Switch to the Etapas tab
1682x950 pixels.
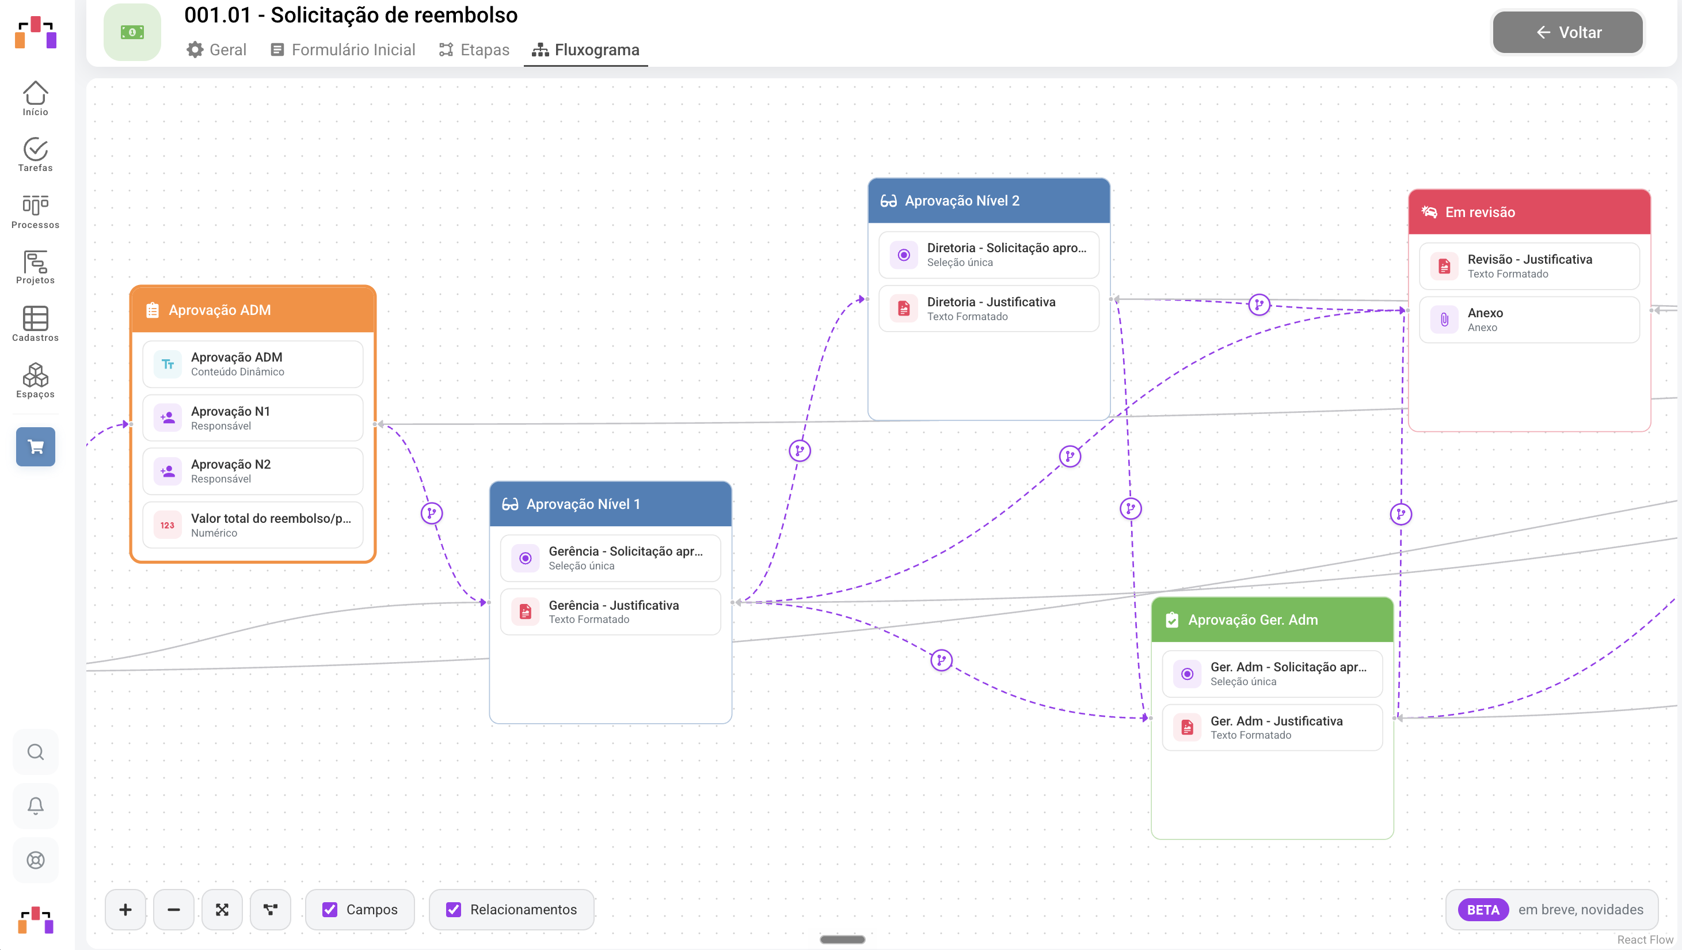(x=474, y=50)
